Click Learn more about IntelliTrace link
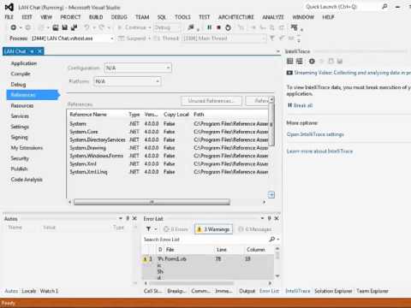This screenshot has height=308, width=411. 319,151
